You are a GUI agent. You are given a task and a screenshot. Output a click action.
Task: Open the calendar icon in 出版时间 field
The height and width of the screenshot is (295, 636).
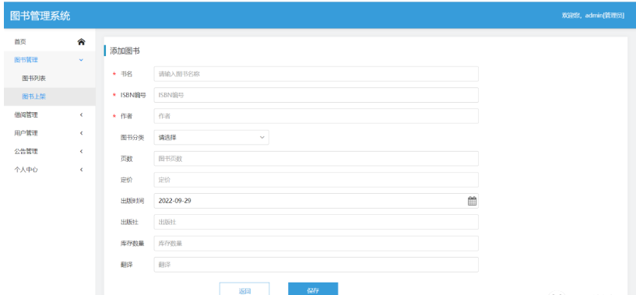point(472,201)
